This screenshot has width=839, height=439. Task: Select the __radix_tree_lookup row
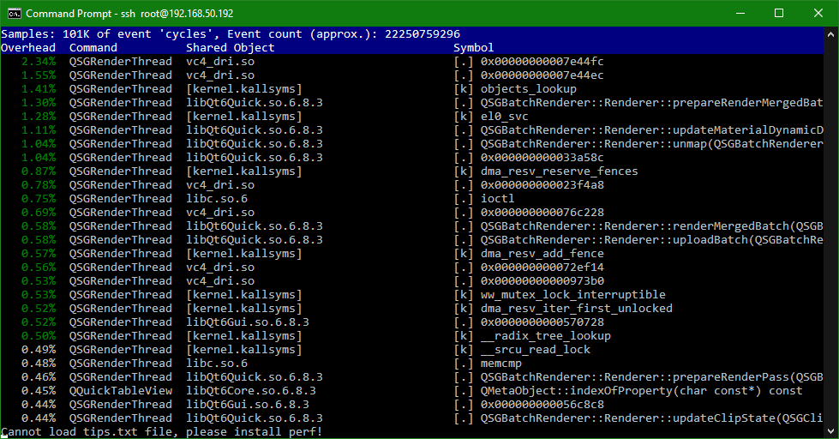click(412, 336)
